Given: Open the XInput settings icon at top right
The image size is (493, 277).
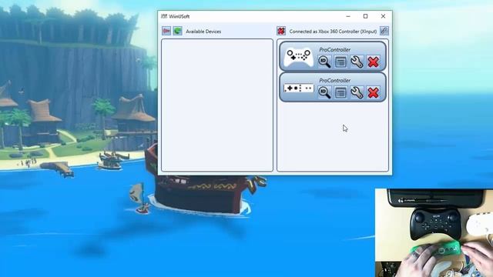Looking at the screenshot, I should pyautogui.click(x=384, y=31).
